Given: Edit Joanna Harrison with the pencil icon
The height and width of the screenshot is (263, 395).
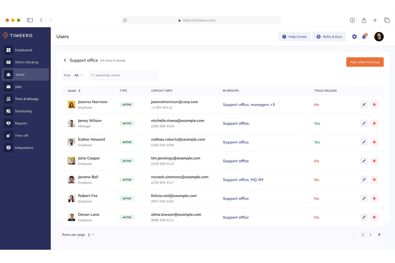Looking at the screenshot, I should [x=364, y=104].
